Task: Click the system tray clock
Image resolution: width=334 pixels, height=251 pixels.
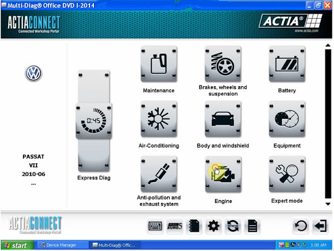Action: tap(318, 245)
